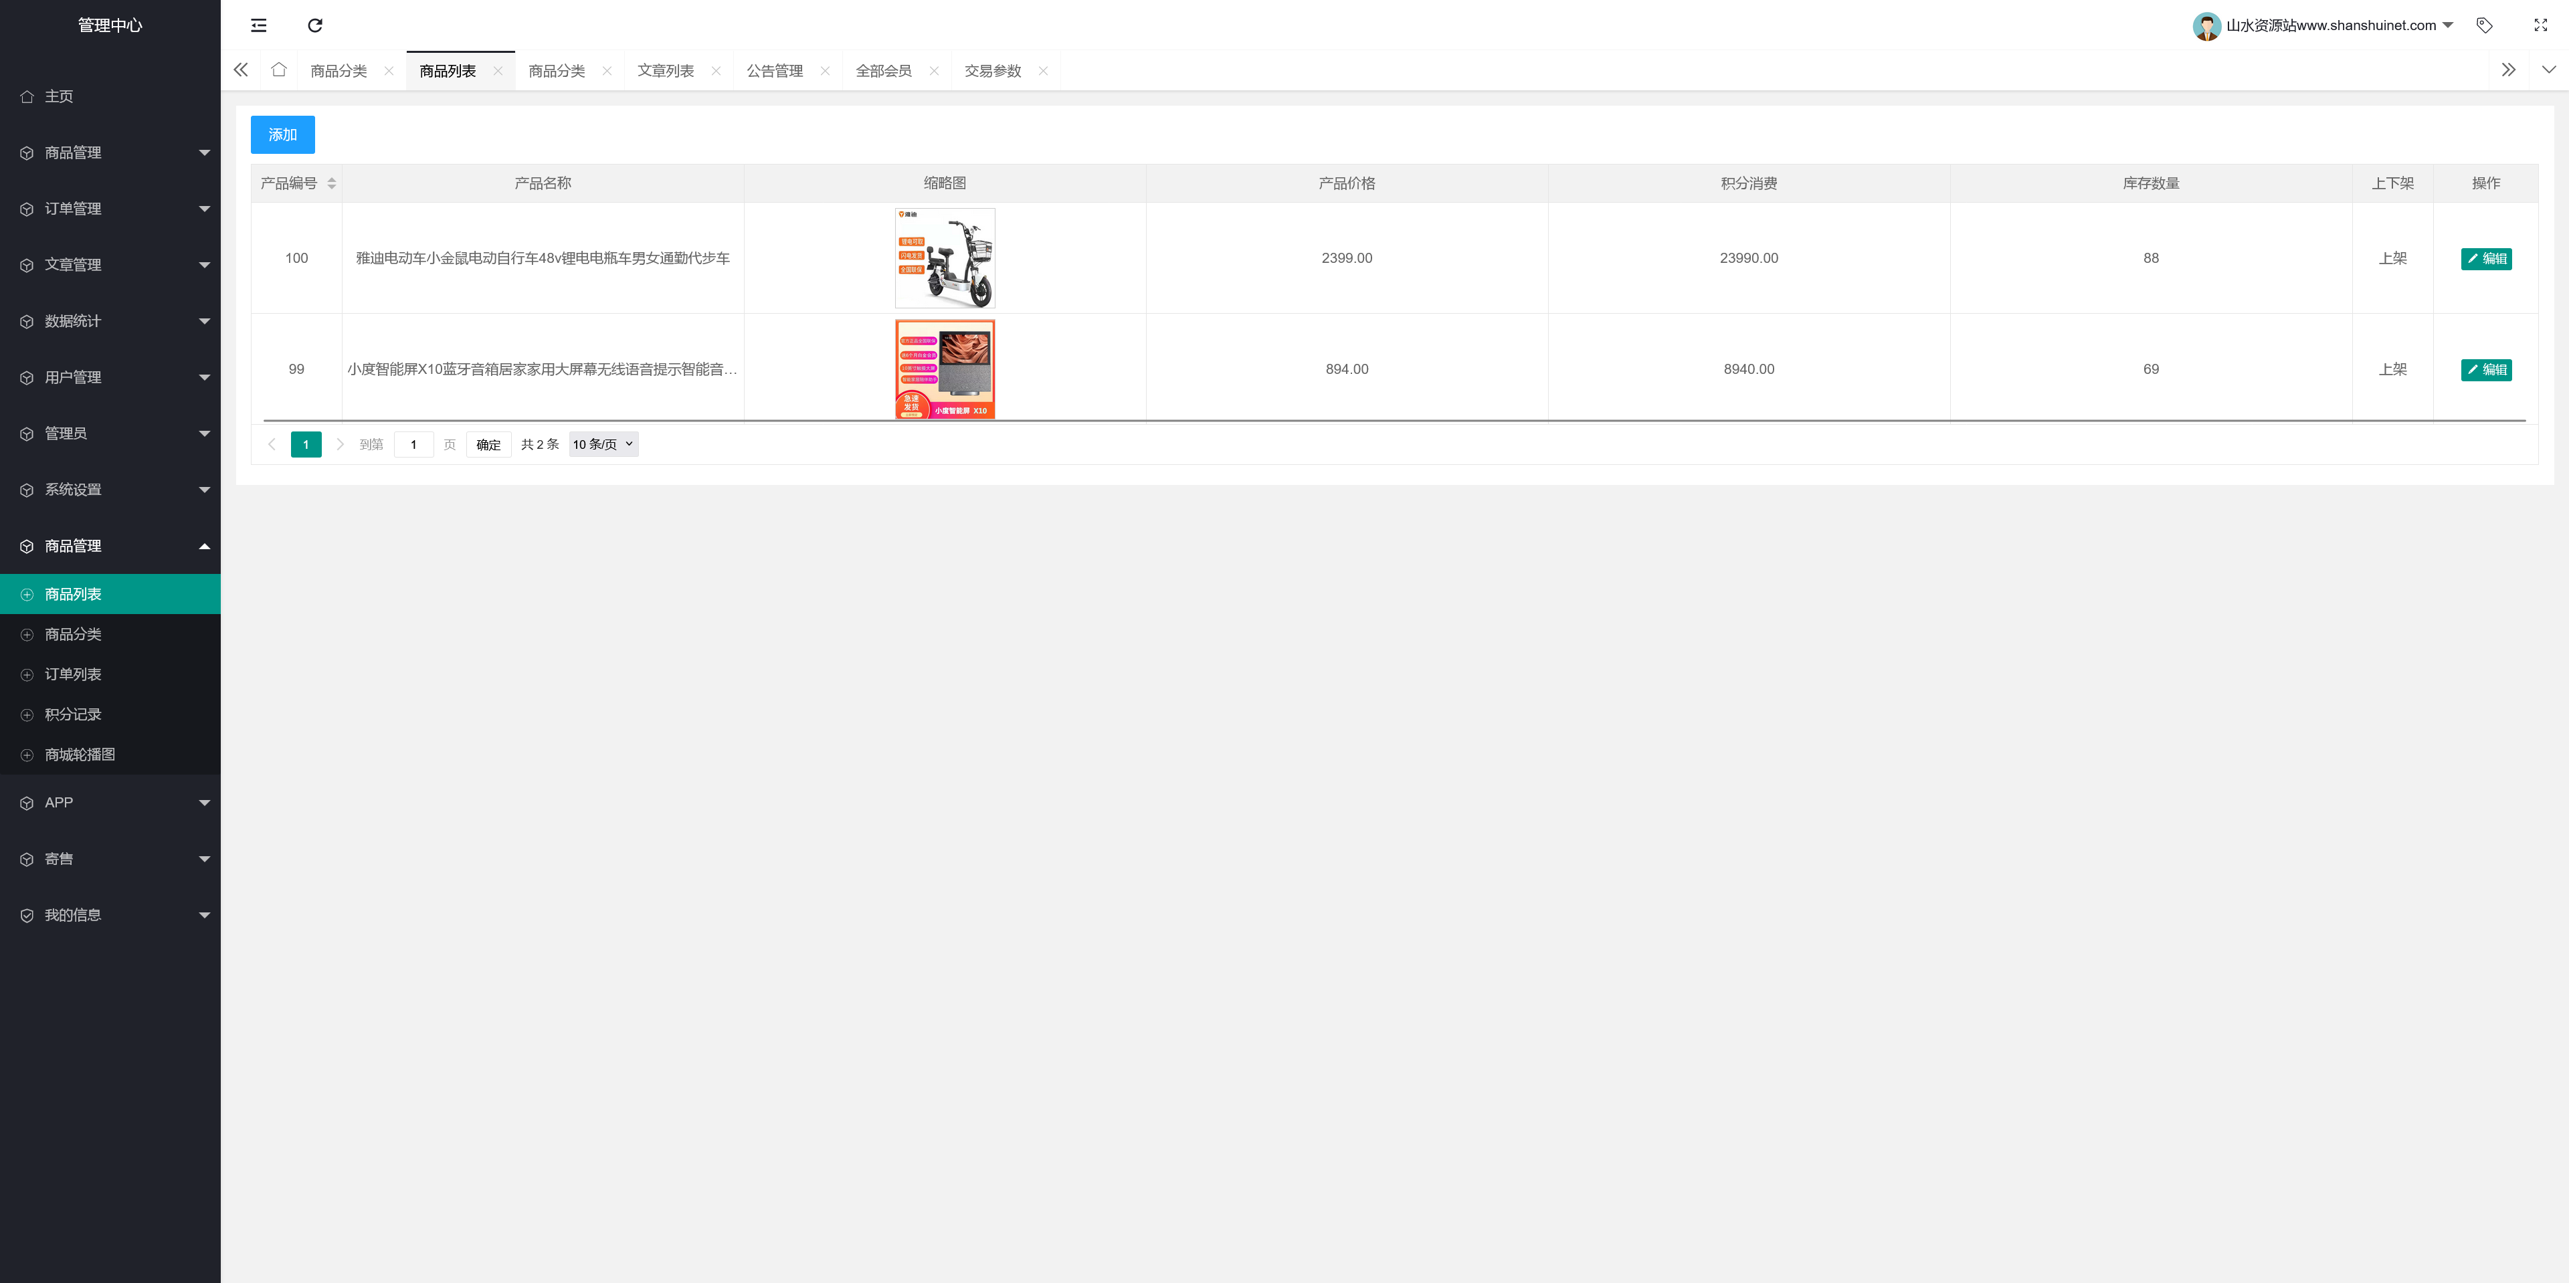Viewport: 2569px width, 1283px height.
Task: Open the electric bike product thumbnail
Action: [945, 258]
